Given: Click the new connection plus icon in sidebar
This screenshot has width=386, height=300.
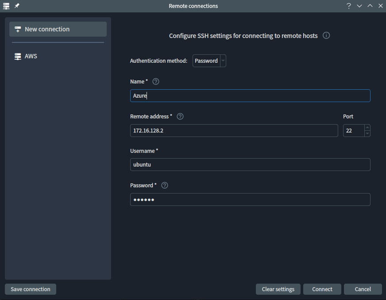Looking at the screenshot, I should 17,29.
